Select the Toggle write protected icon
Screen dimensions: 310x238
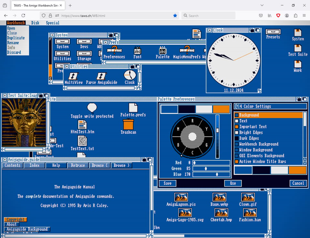[92, 111]
